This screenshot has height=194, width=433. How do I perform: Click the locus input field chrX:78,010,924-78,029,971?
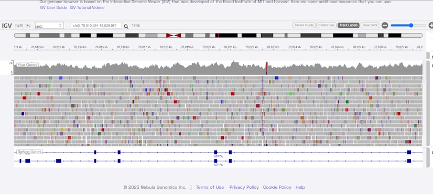pos(96,25)
